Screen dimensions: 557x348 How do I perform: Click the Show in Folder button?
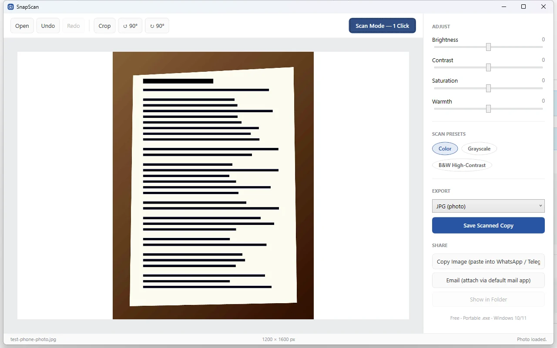coord(488,299)
